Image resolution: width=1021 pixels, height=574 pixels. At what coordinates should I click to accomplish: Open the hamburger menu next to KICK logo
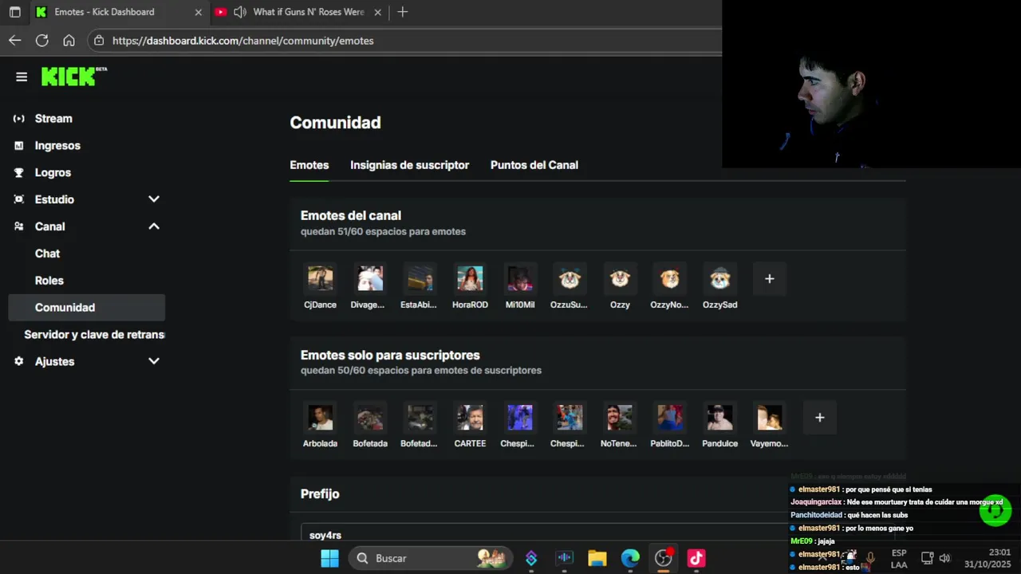click(22, 77)
